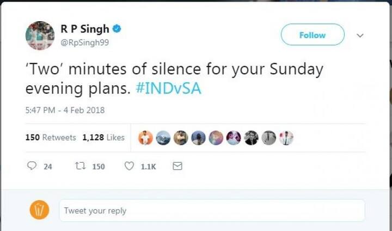
Task: Expand the tweet options chevron menu
Action: (360, 36)
